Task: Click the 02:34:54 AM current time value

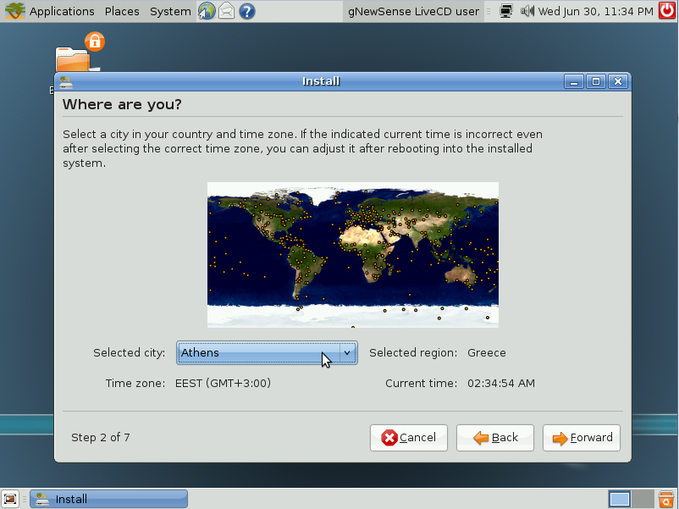Action: coord(501,384)
